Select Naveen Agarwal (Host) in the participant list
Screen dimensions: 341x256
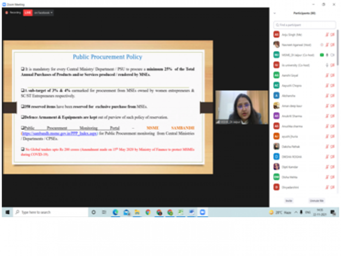(x=298, y=45)
